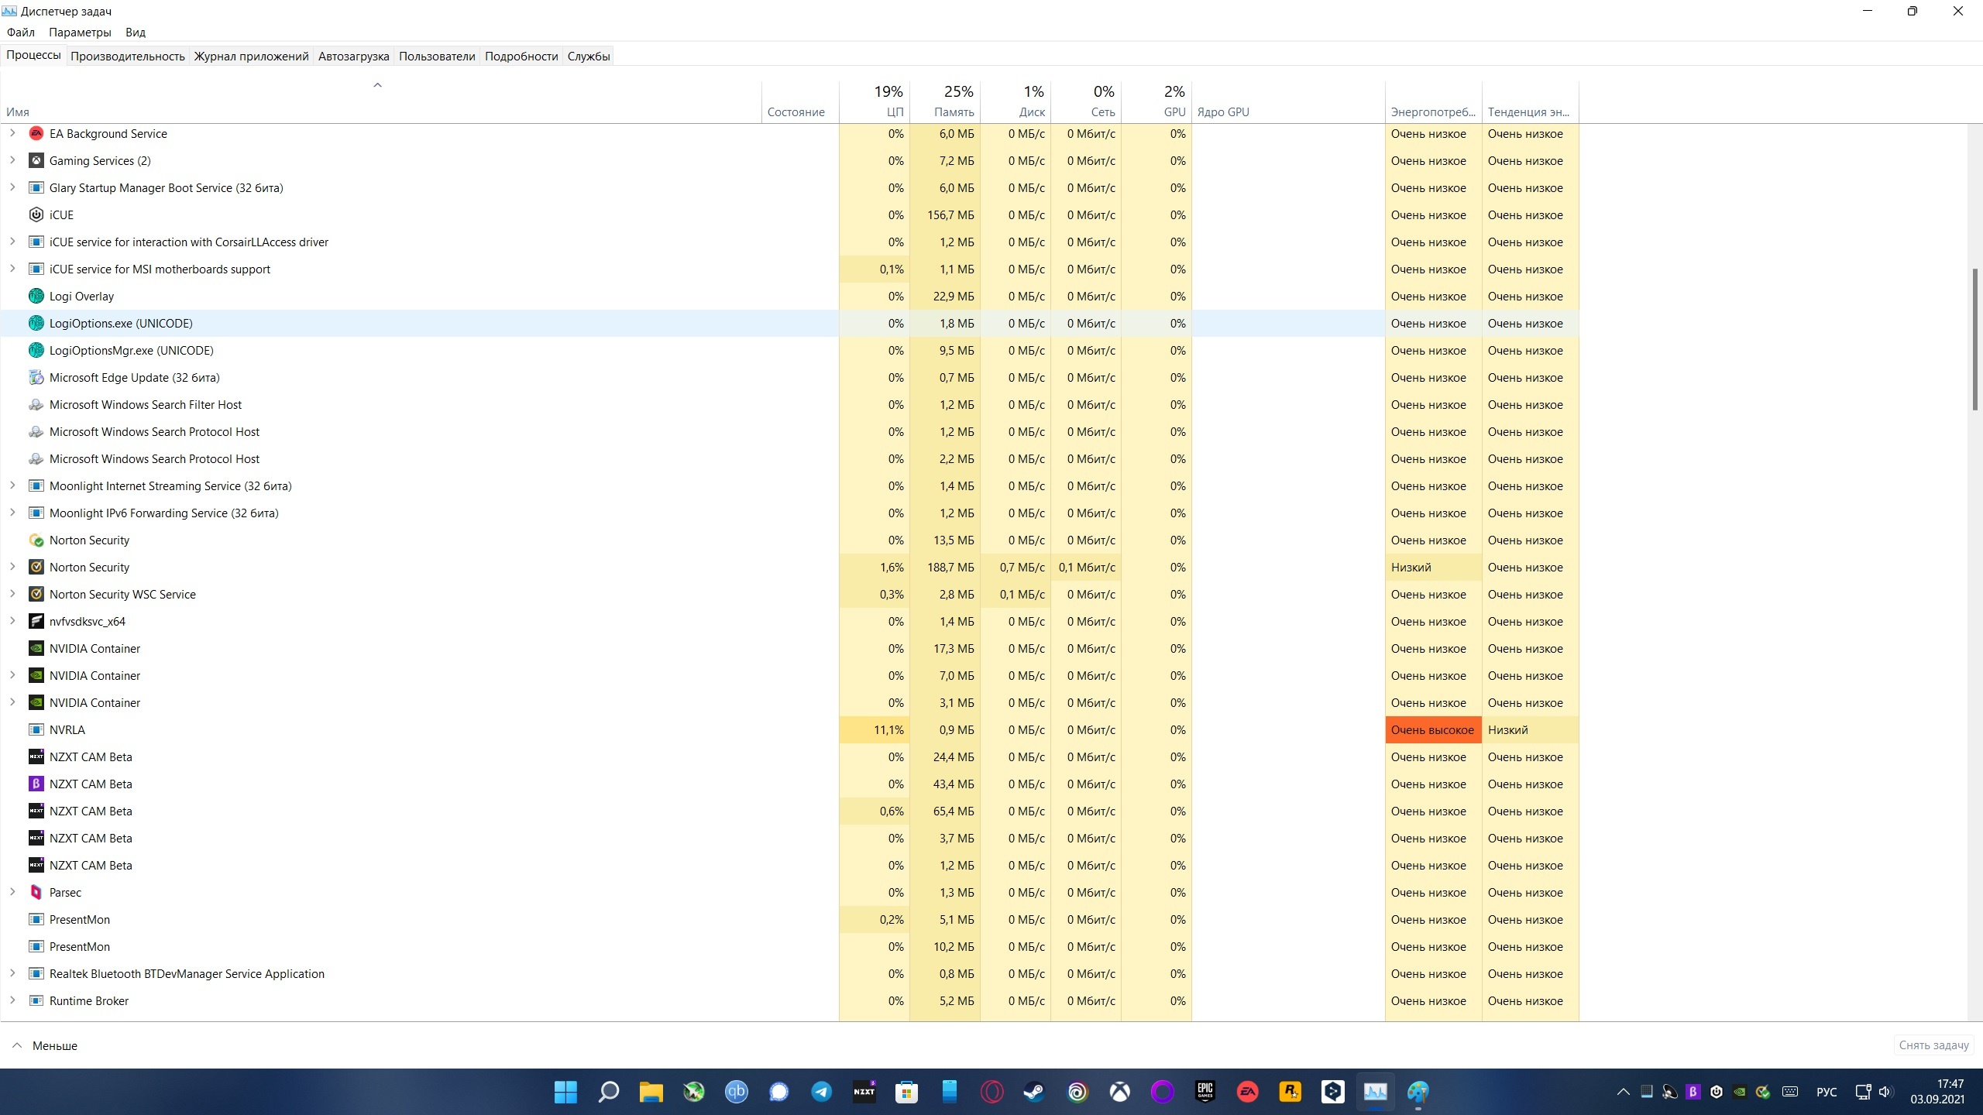Select the iCUE process icon

pos(36,214)
